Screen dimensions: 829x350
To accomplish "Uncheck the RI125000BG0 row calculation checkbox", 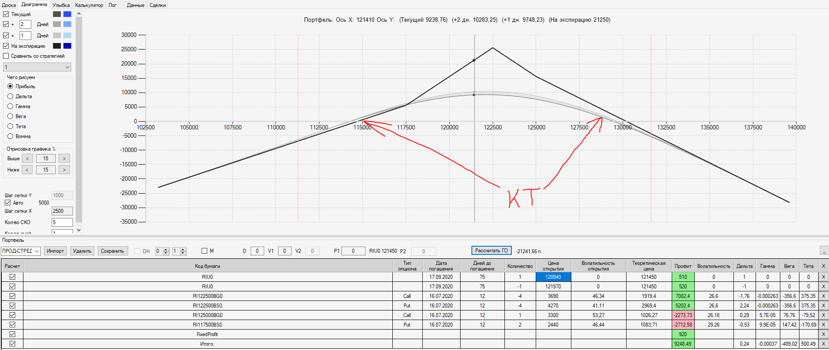I will pos(12,315).
